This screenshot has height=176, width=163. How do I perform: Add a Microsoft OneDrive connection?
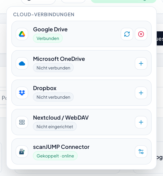(x=141, y=63)
